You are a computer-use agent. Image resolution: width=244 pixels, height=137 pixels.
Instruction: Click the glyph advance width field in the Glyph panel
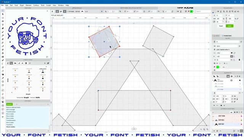click(223, 53)
